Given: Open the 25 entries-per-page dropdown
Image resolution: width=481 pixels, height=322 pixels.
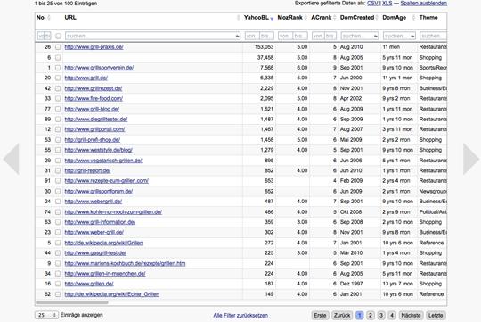Looking at the screenshot, I should click(x=46, y=315).
